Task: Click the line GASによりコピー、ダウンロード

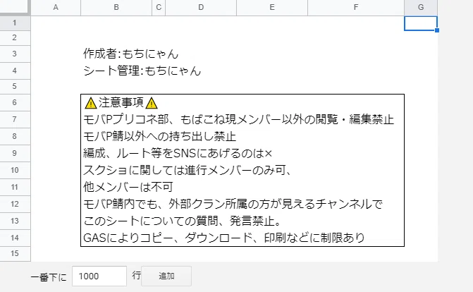Action: coord(224,238)
